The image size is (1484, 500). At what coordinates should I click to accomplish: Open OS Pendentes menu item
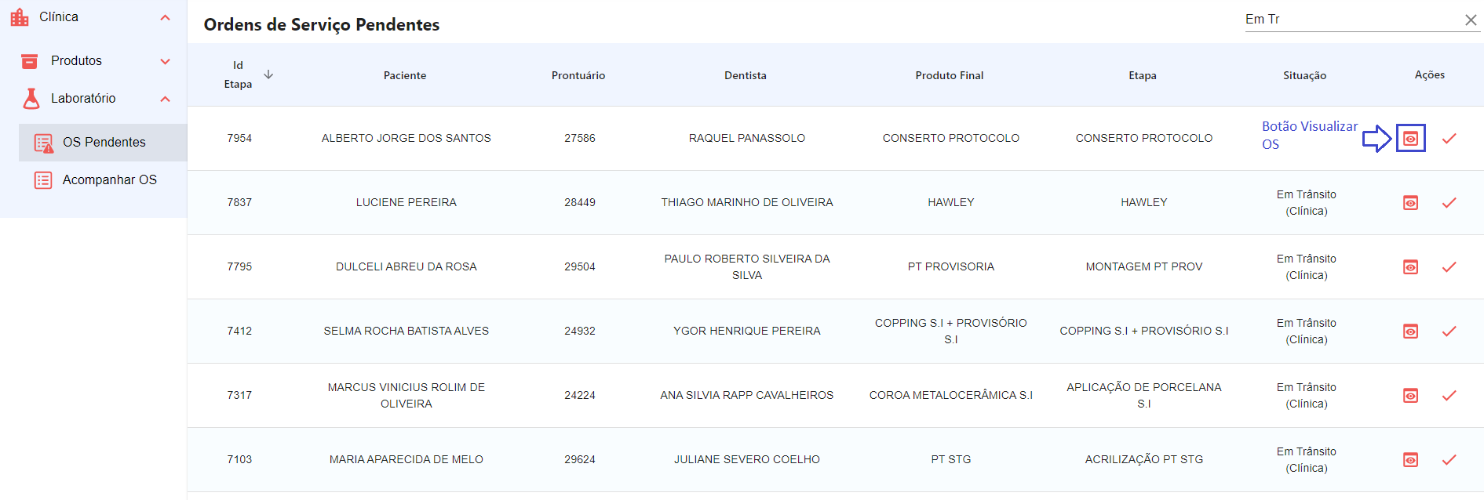[x=104, y=143]
